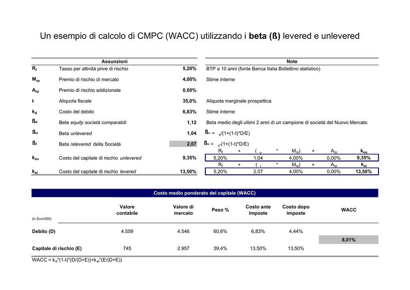Select the "Note" column header
The image size is (410, 290).
[x=292, y=61]
